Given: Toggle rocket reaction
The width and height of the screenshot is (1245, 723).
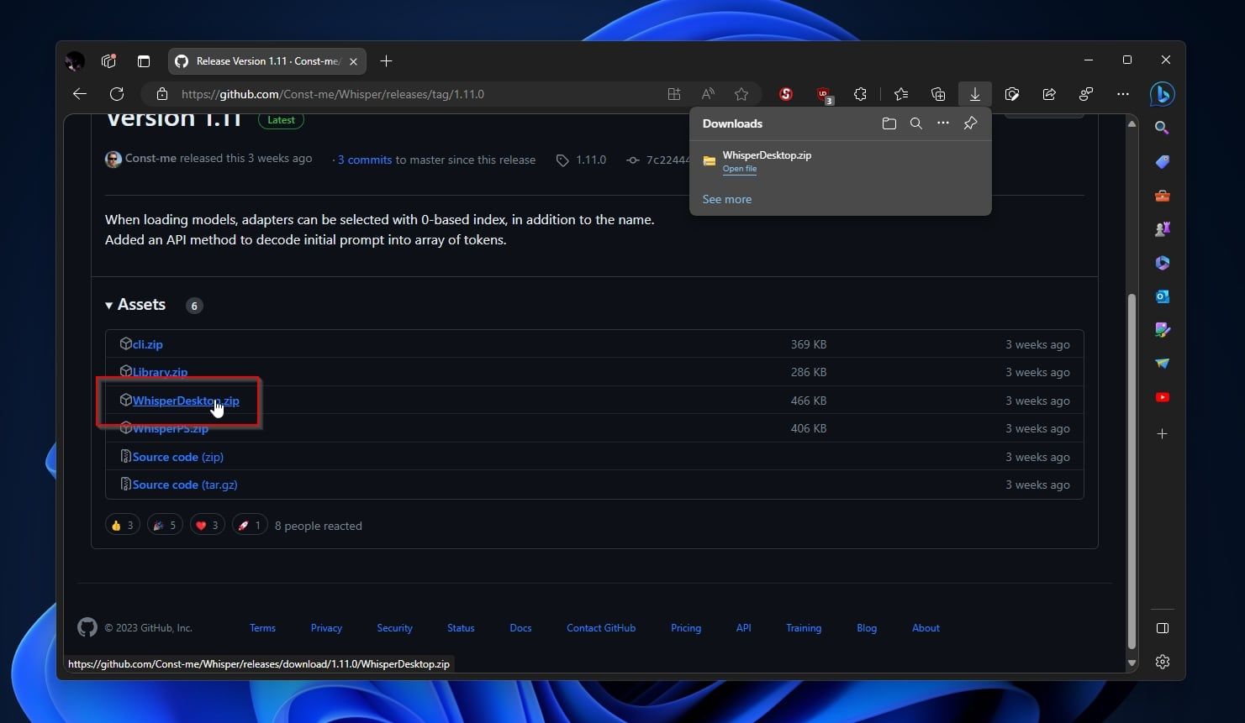Looking at the screenshot, I should (x=250, y=526).
